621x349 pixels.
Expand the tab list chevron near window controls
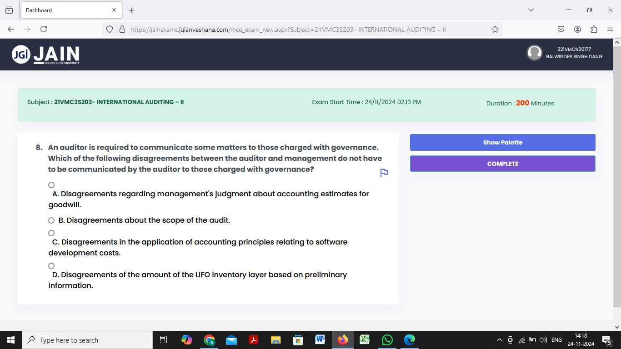531,10
